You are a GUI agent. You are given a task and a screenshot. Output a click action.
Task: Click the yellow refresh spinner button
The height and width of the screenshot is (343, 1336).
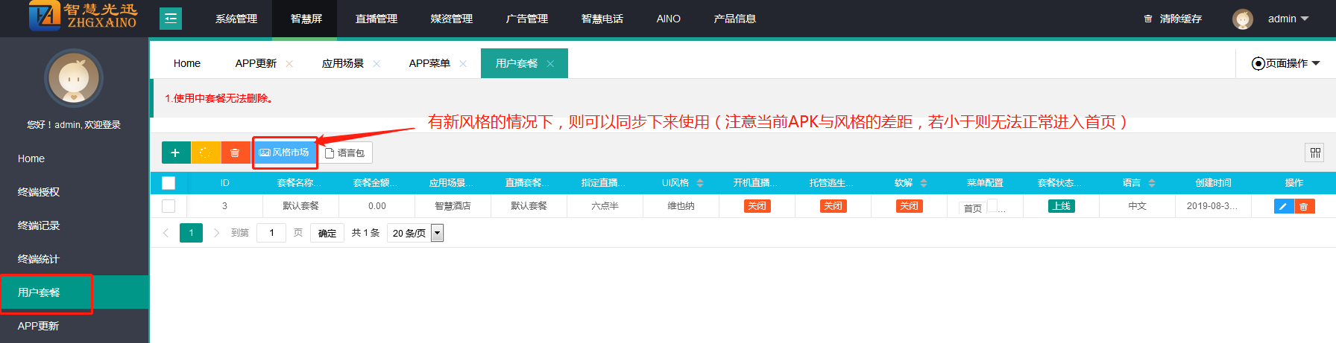coord(205,153)
